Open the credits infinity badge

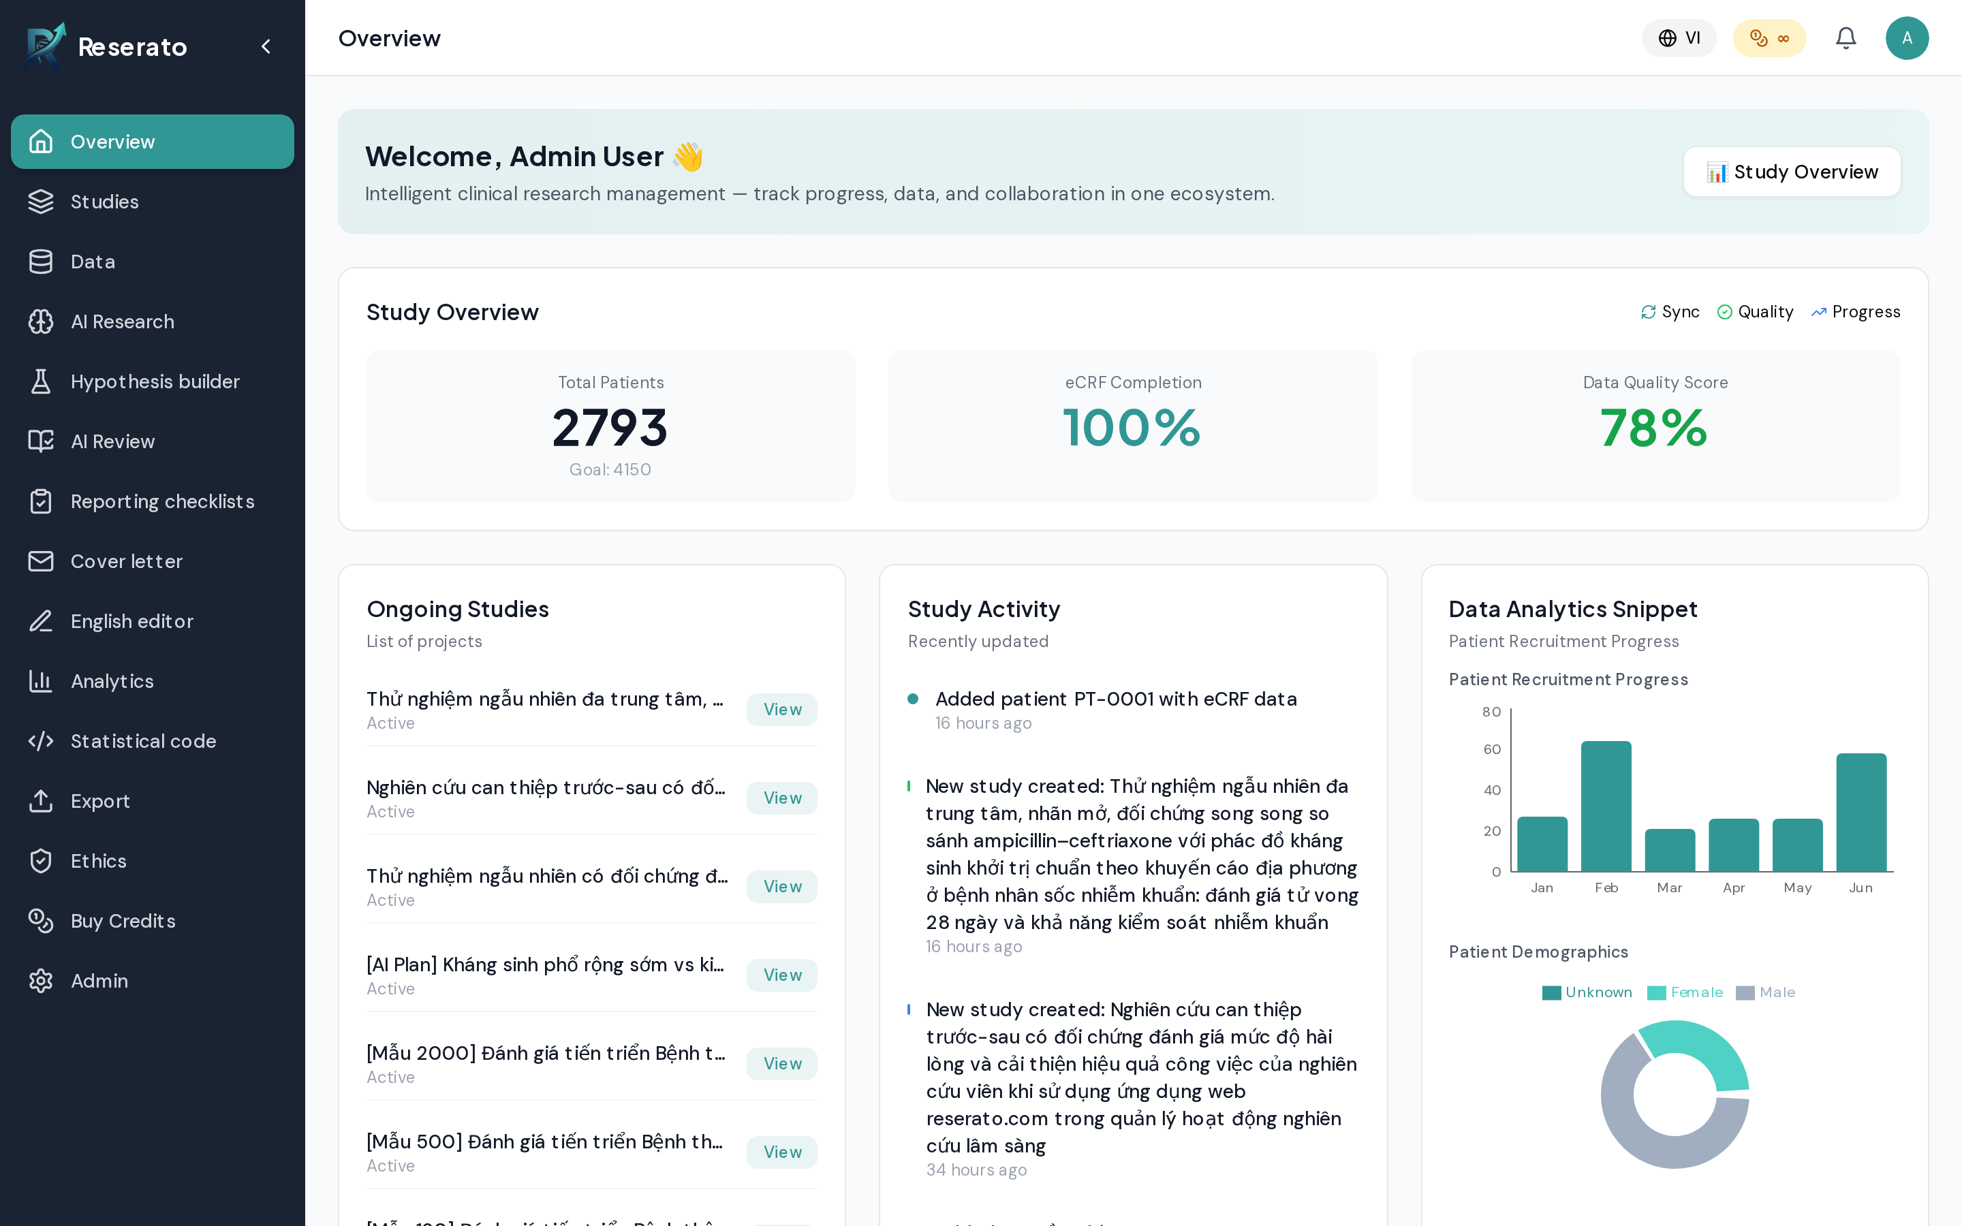coord(1770,38)
